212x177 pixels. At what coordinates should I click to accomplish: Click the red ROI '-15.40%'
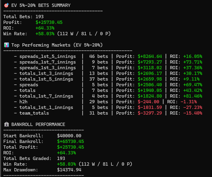coord(193,113)
